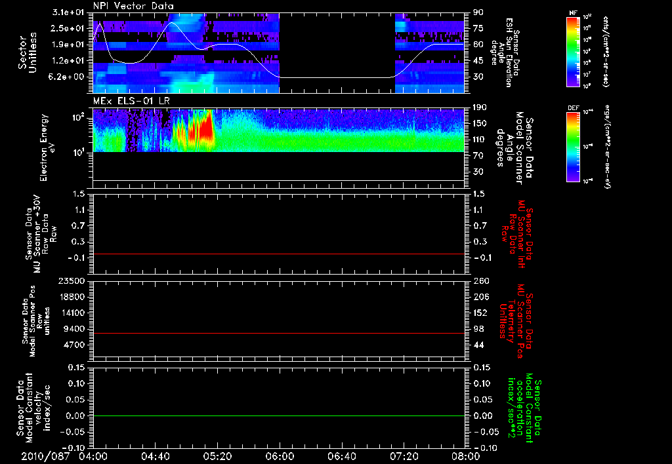The height and width of the screenshot is (464, 672).
Task: Click the '9400' scanner position tick label
Action: [73, 329]
